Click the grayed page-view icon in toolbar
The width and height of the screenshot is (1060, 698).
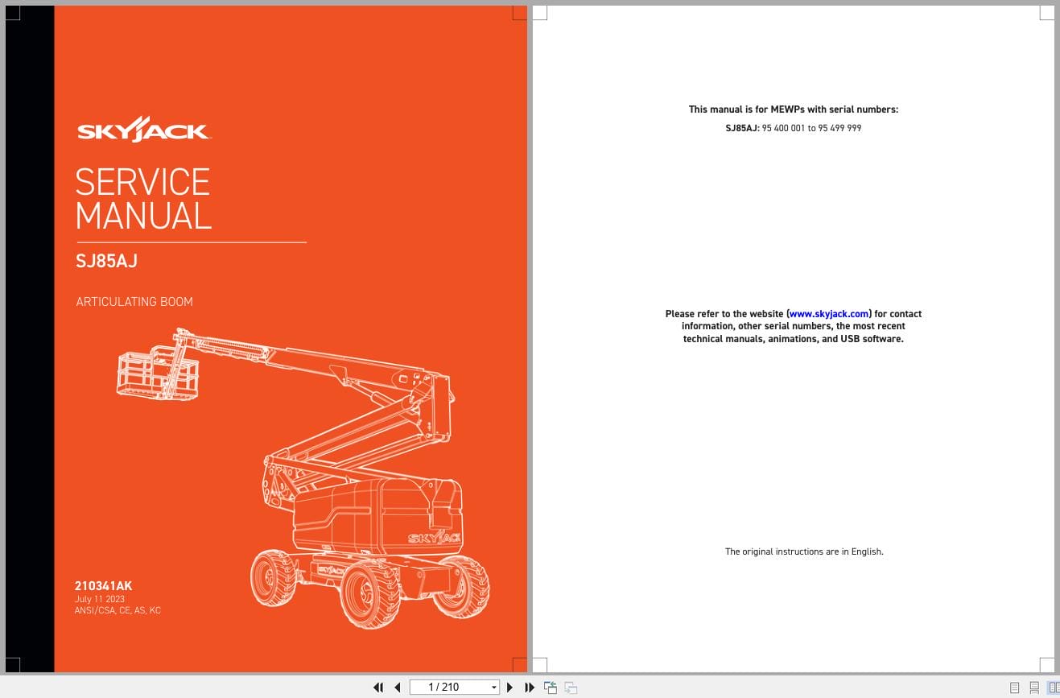point(571,687)
